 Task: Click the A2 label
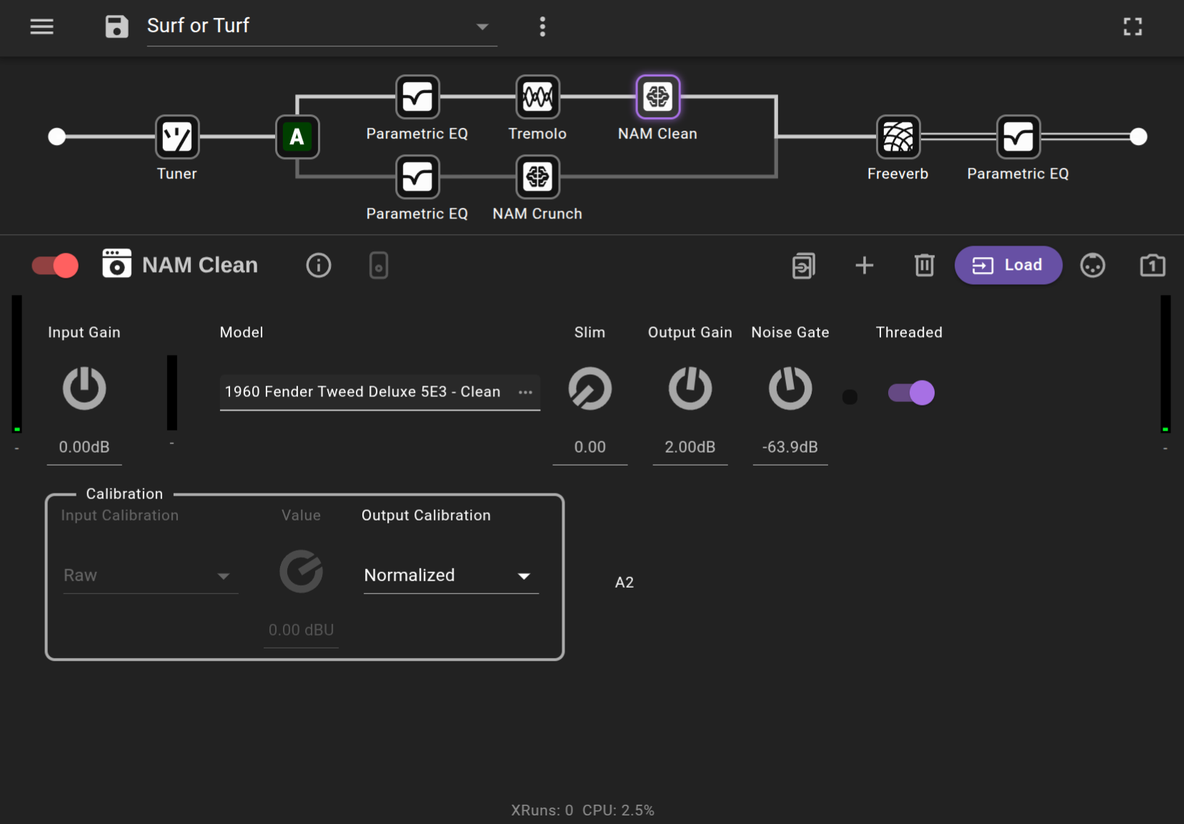(625, 583)
